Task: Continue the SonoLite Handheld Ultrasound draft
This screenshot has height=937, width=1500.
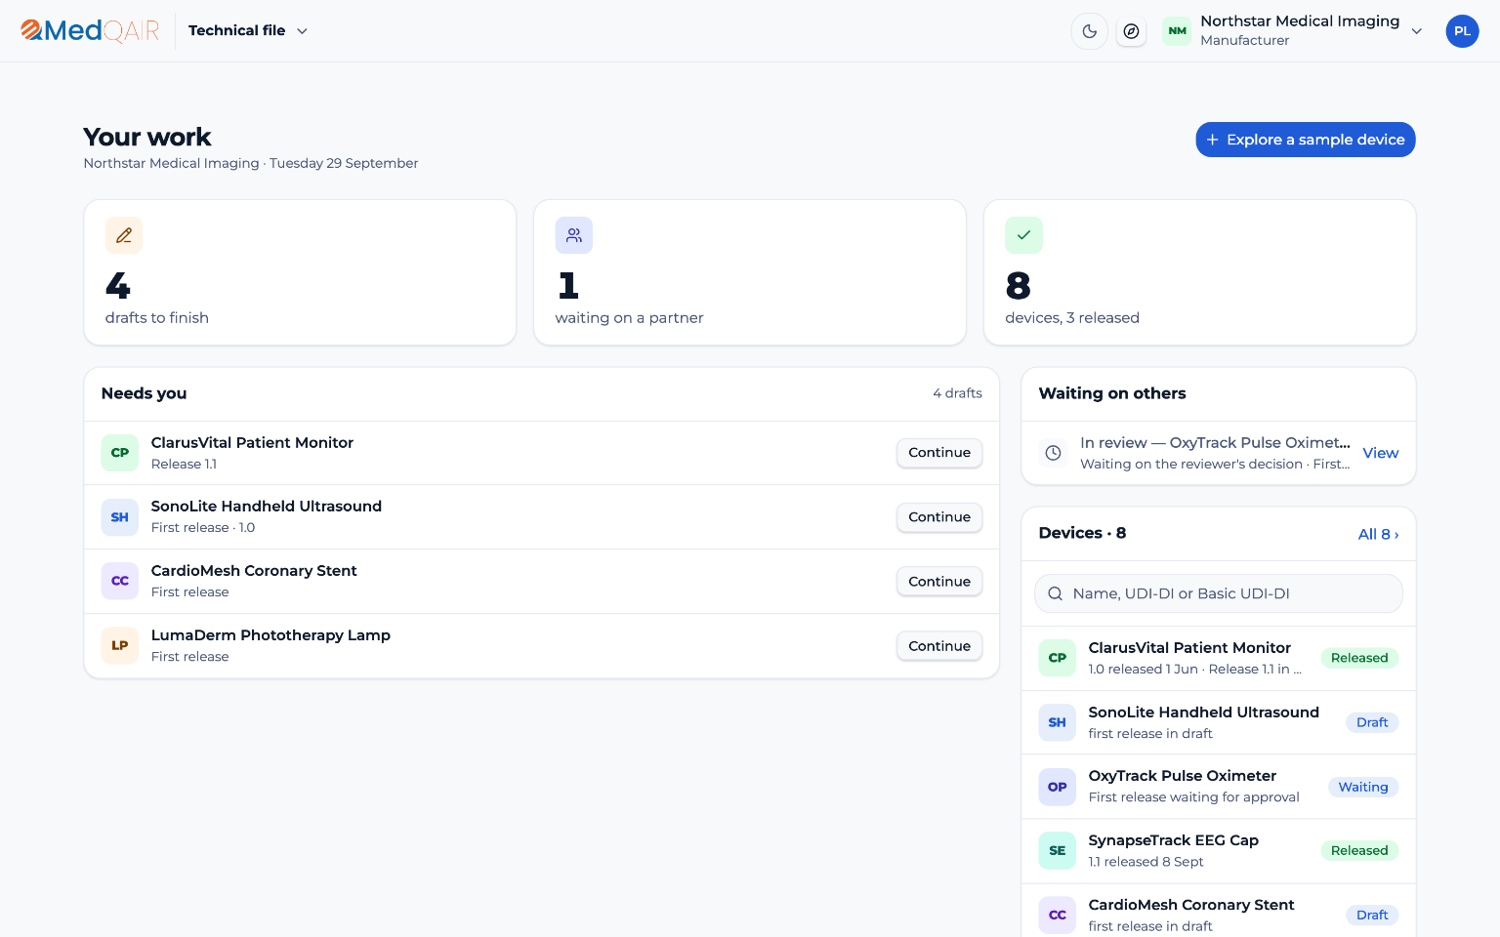Action: [939, 517]
